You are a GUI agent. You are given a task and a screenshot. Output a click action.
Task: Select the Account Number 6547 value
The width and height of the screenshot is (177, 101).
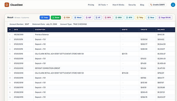[27, 24]
